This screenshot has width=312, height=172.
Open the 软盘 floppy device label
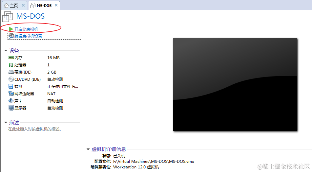click(x=18, y=87)
